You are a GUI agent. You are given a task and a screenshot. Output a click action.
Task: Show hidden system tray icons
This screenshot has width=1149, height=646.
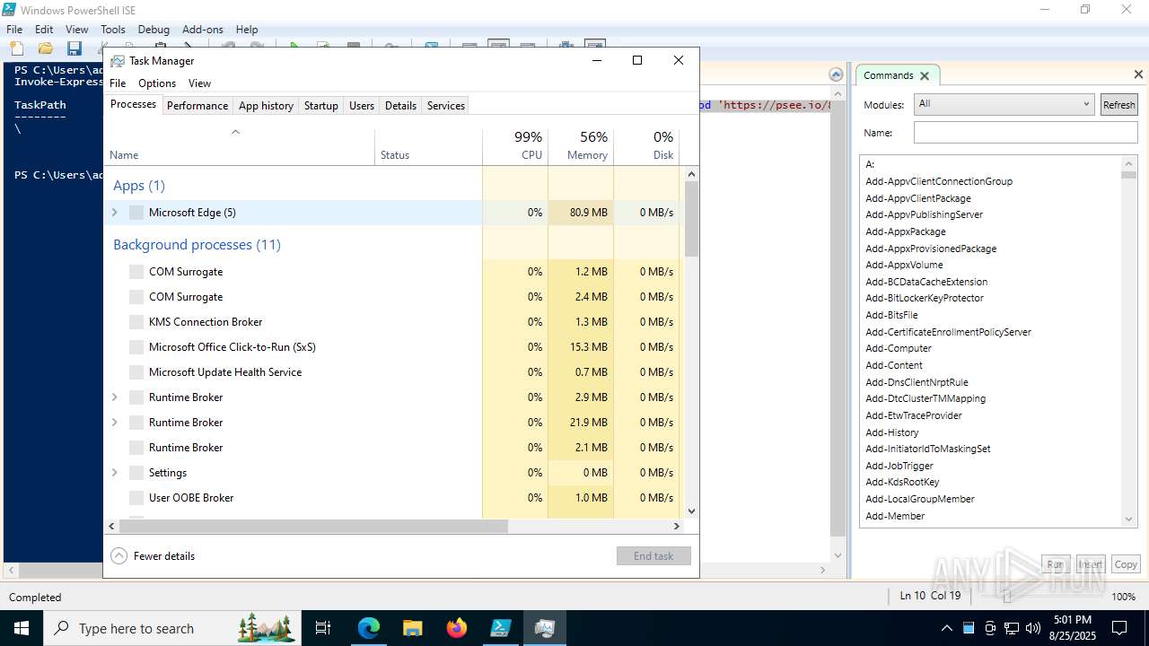947,628
